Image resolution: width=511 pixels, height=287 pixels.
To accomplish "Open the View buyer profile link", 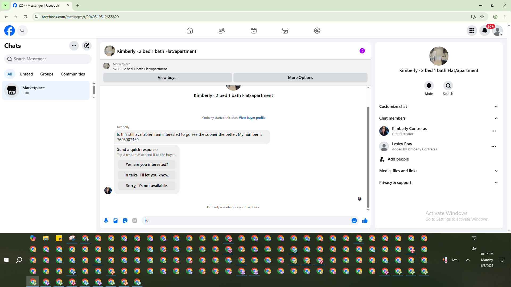I will click(252, 118).
